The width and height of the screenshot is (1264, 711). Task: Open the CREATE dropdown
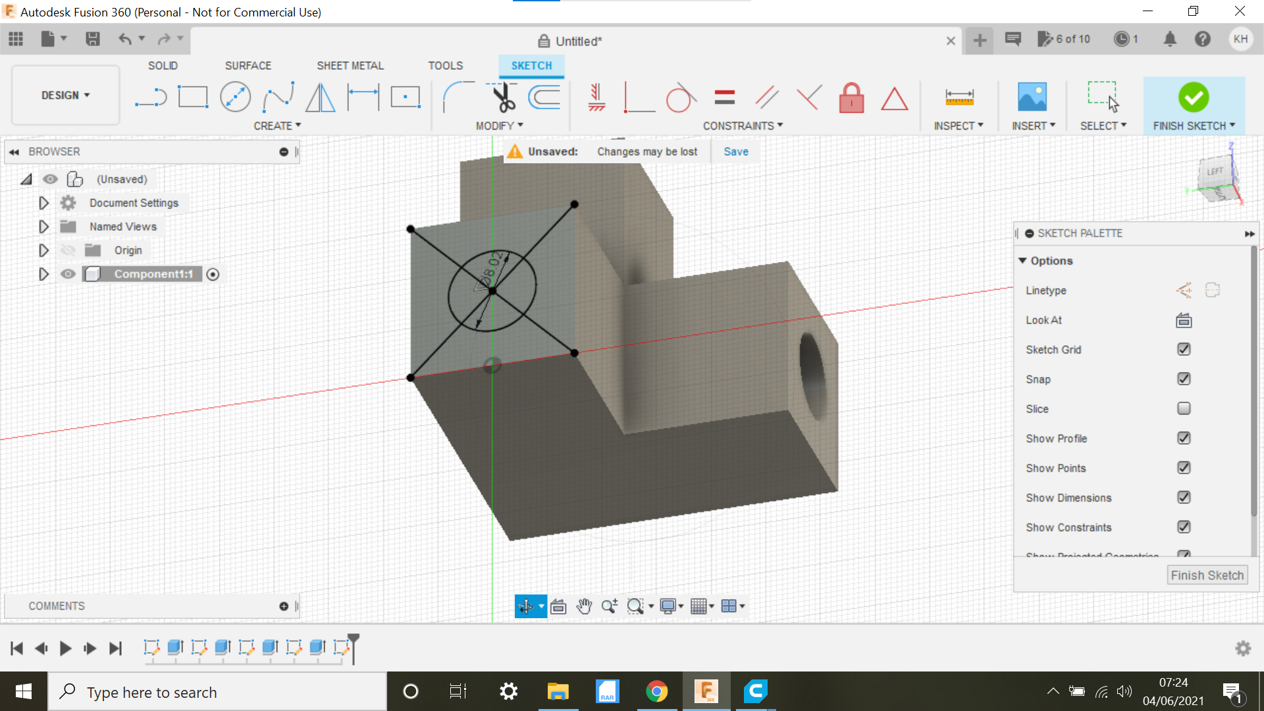[x=277, y=125]
